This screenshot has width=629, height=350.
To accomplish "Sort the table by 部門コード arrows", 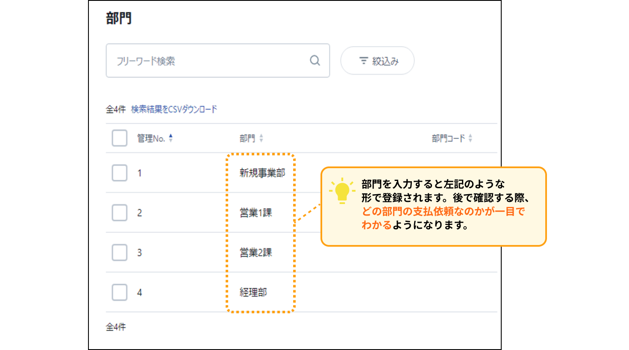I will pos(470,138).
